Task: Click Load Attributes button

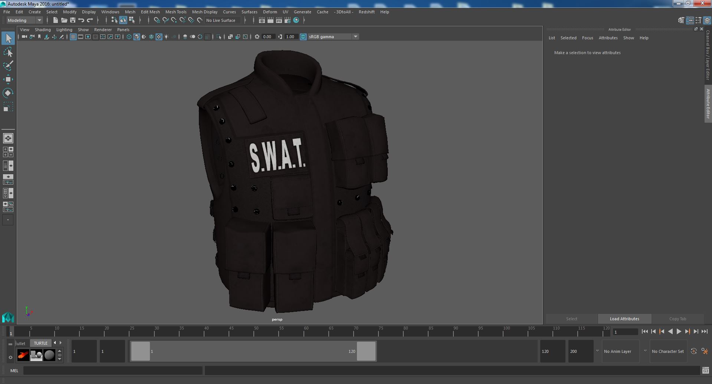Action: 624,319
